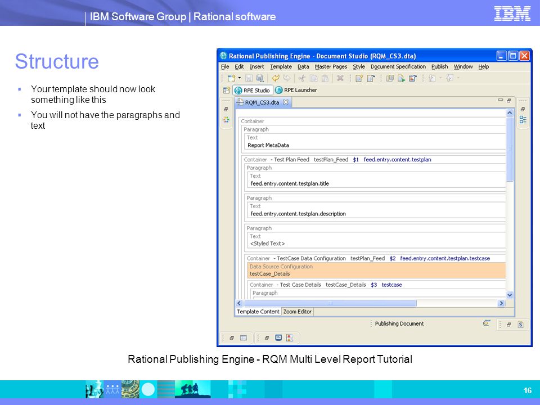Open the Template menu

pos(281,67)
